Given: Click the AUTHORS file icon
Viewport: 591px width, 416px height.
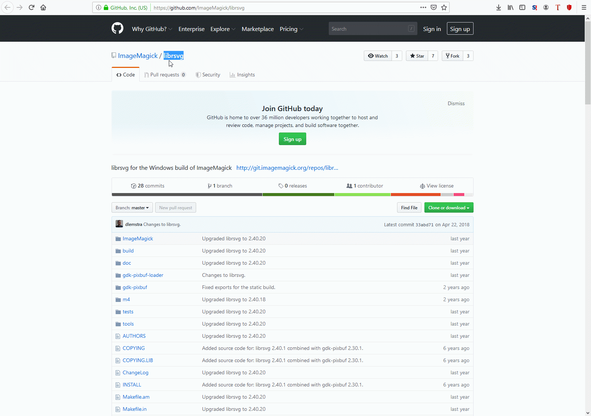Looking at the screenshot, I should tap(118, 336).
